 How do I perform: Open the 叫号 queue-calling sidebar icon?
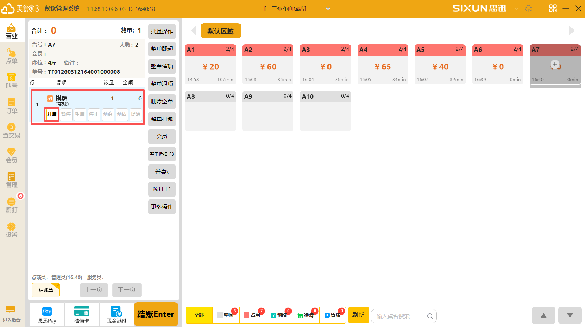(11, 81)
